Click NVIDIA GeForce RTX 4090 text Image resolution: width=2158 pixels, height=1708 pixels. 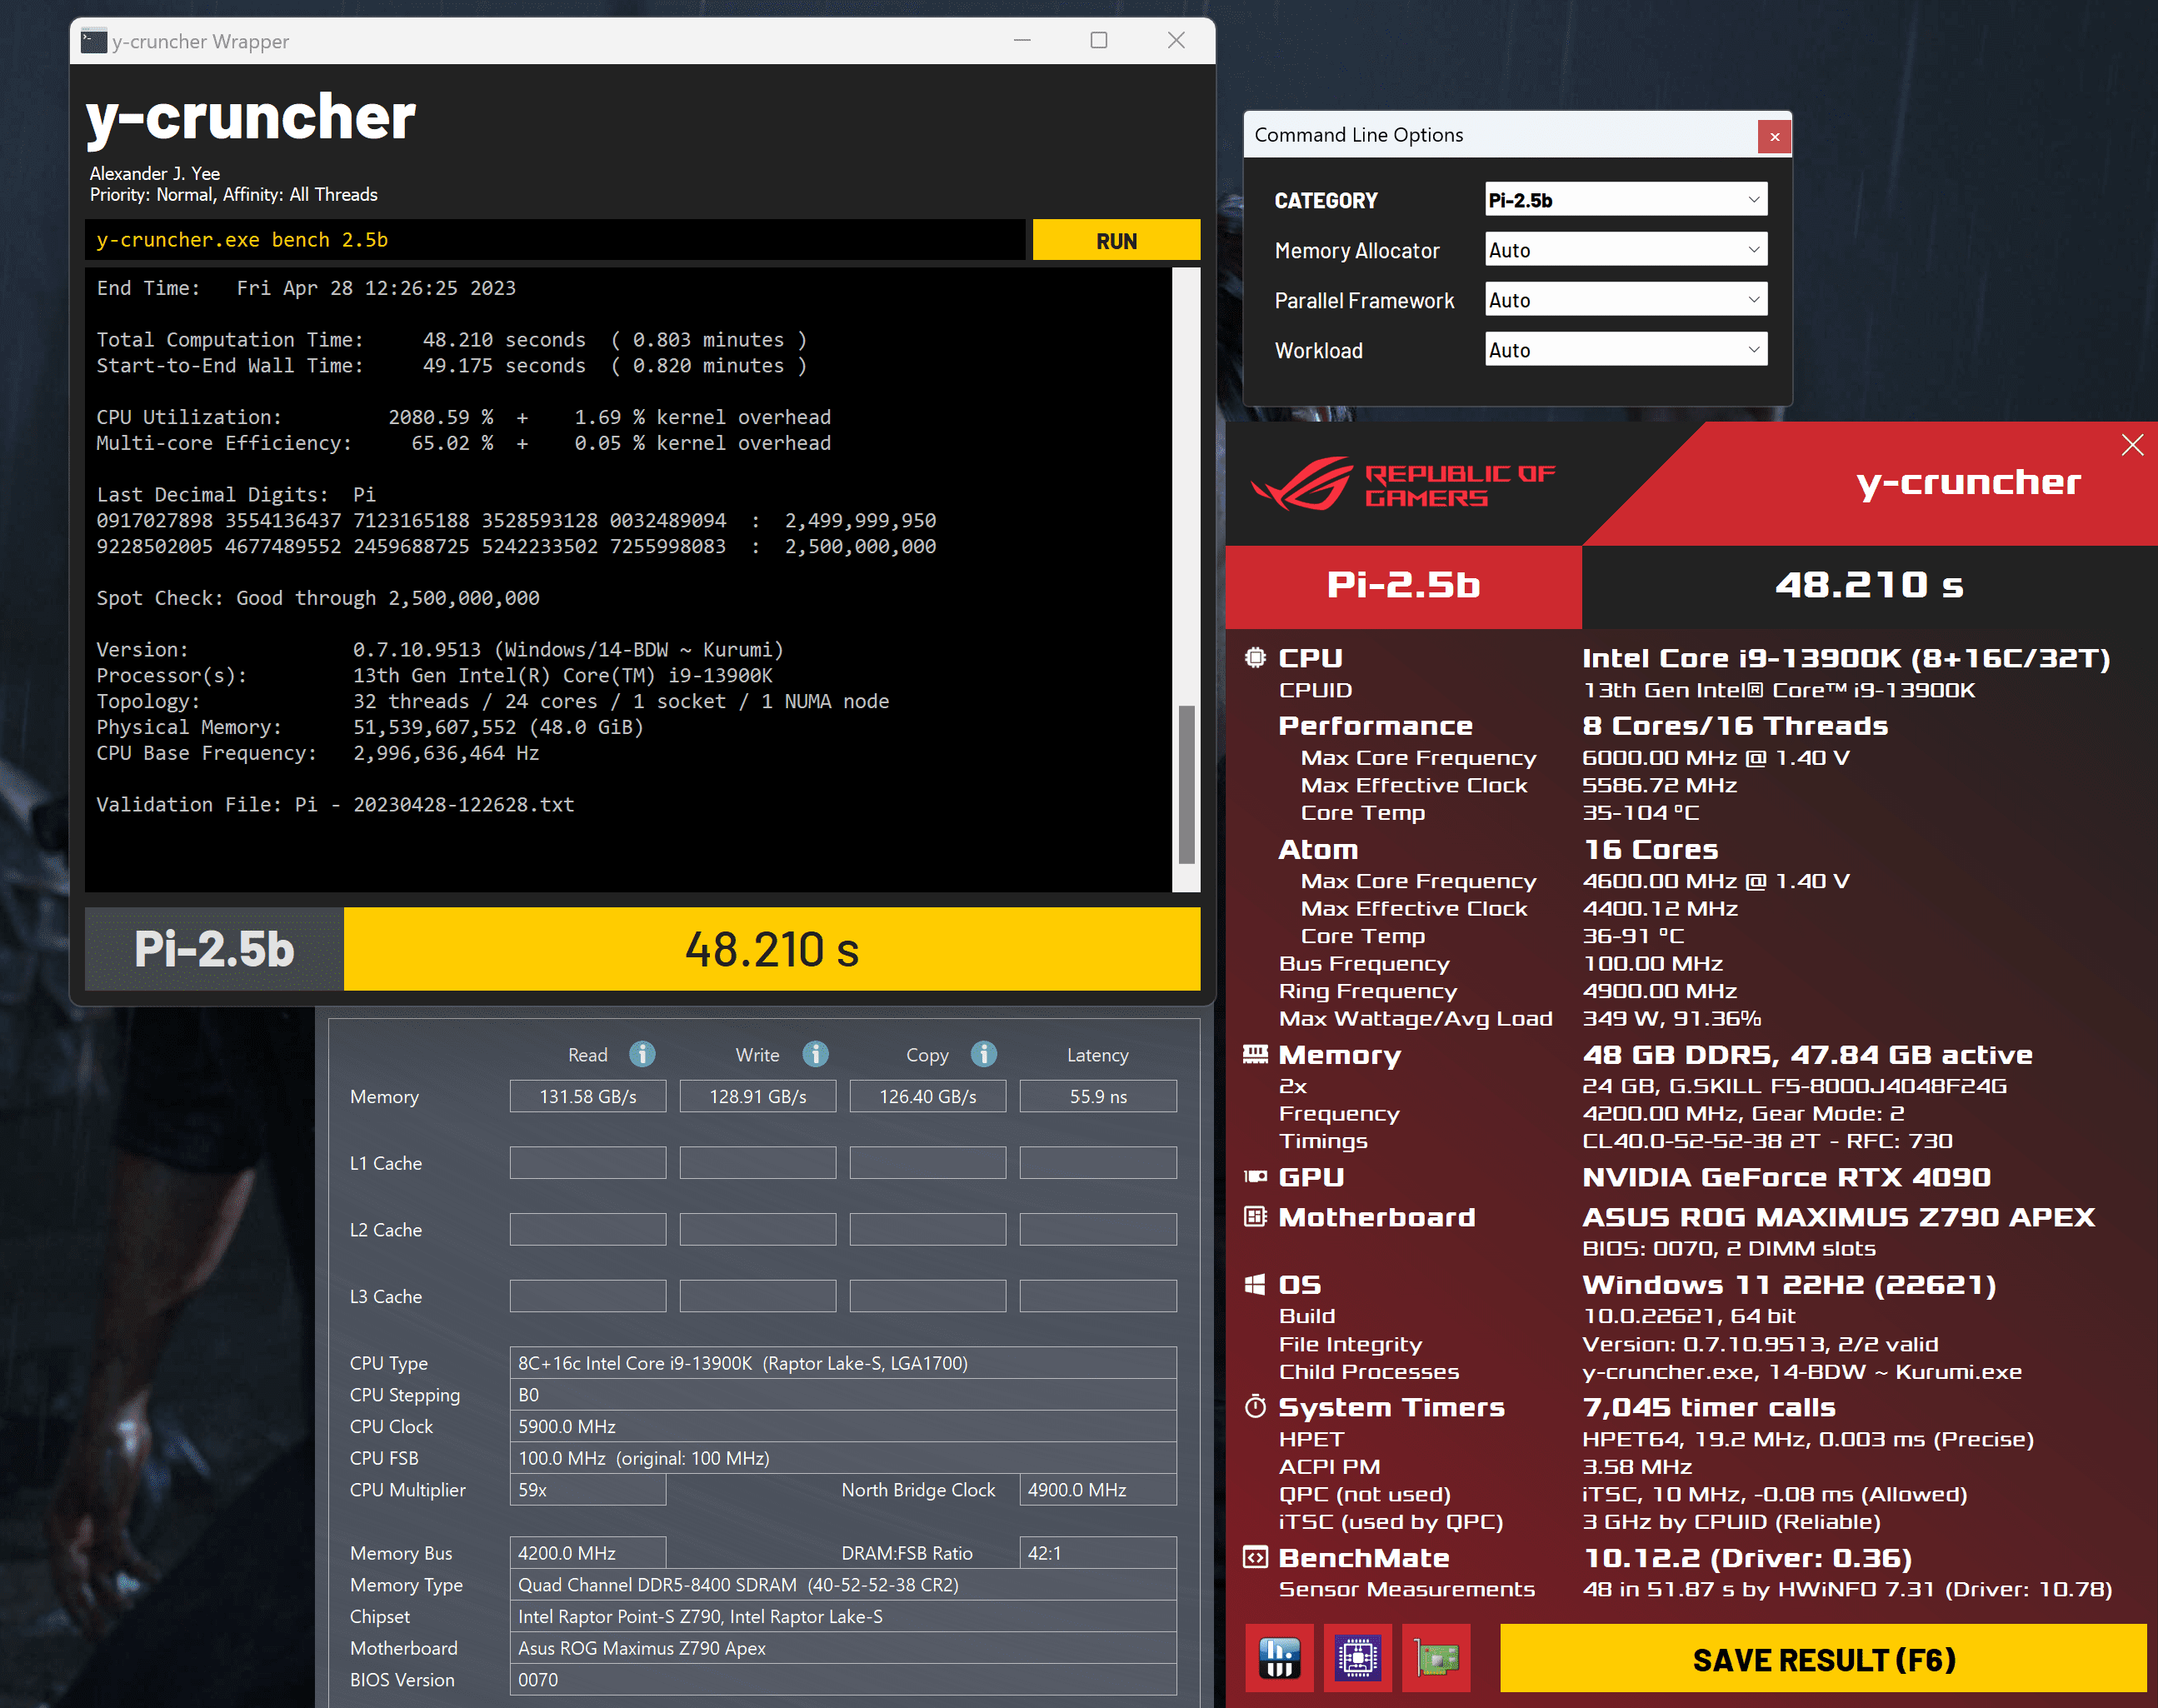click(x=1786, y=1177)
